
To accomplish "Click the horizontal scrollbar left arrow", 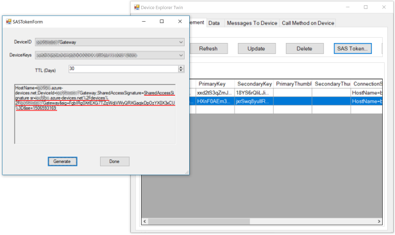I will 145,222.
